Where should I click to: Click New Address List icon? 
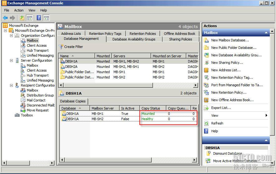tap(206, 70)
